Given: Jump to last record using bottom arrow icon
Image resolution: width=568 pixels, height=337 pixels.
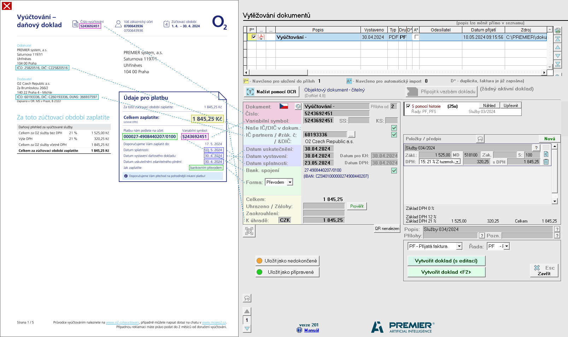Looking at the screenshot, I should click(x=558, y=64).
